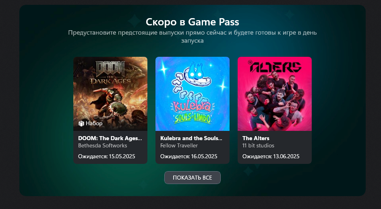Click release date 15.05.2025 on DOOM card
Image resolution: width=381 pixels, height=209 pixels.
click(x=122, y=156)
